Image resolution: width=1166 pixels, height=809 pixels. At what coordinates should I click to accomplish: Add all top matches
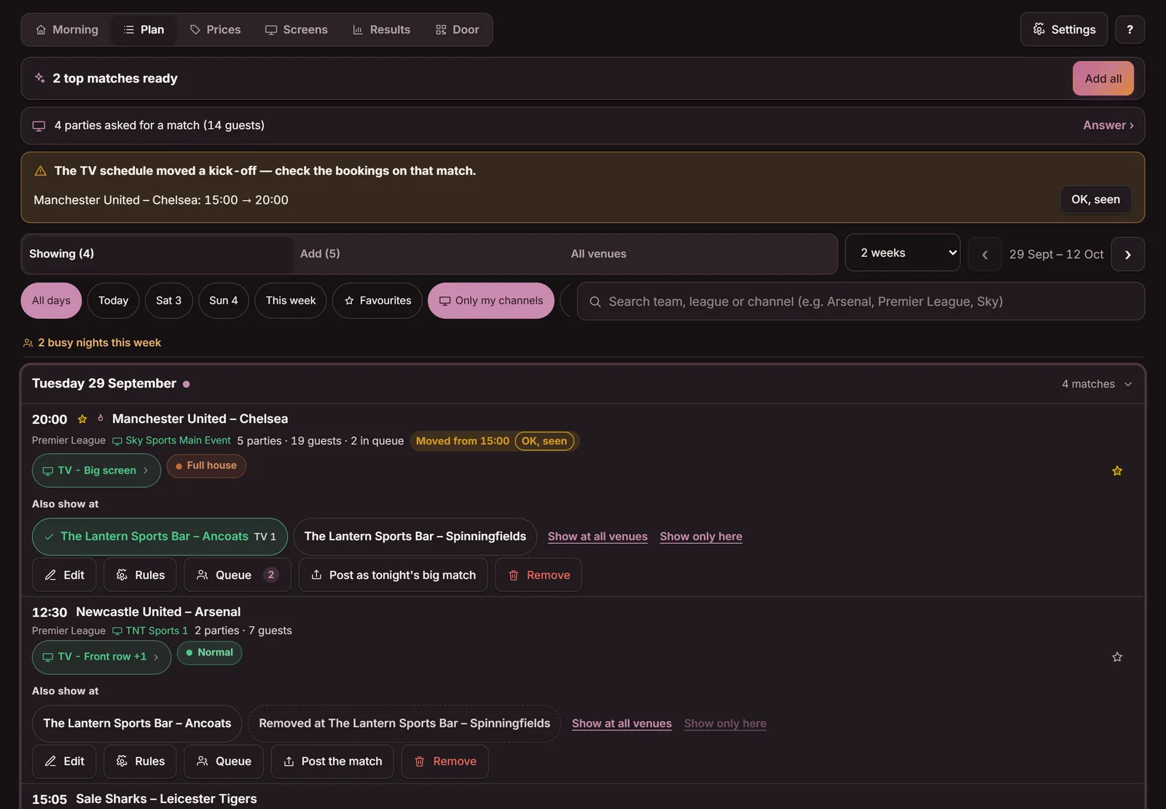pos(1103,79)
